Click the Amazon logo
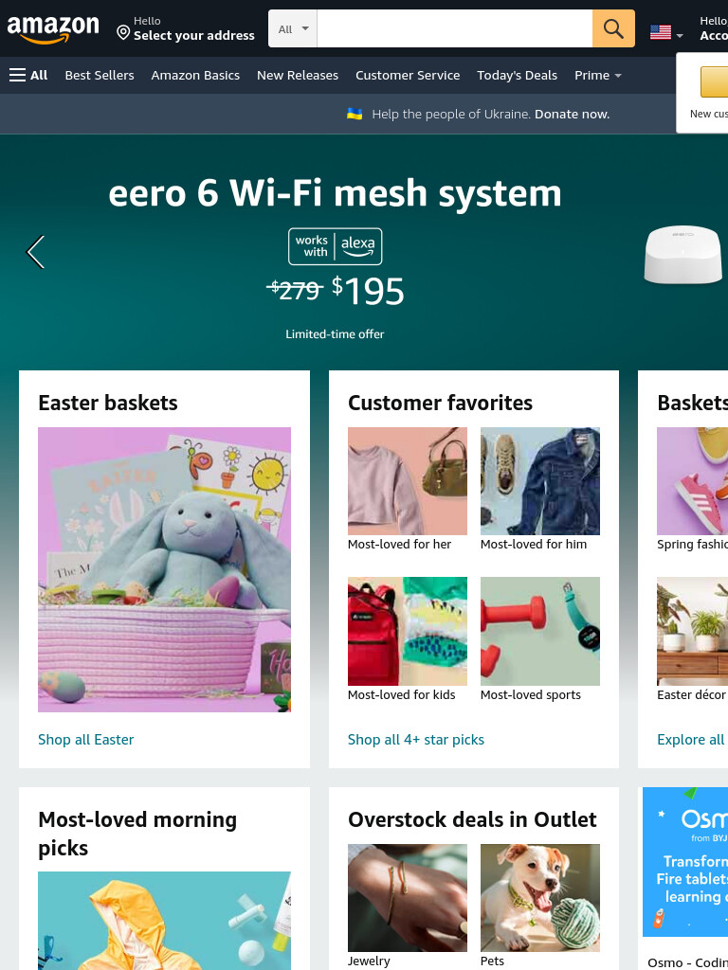Screen dimensions: 728x970 pos(53,29)
